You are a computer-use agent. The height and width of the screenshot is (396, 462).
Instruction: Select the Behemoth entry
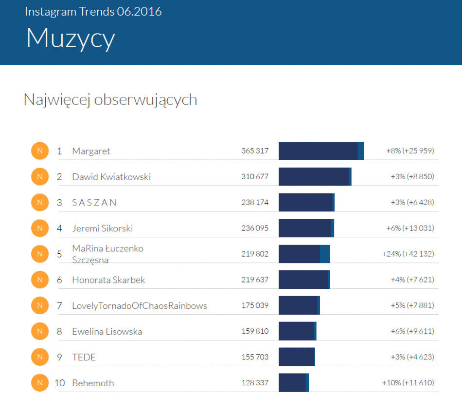point(93,383)
